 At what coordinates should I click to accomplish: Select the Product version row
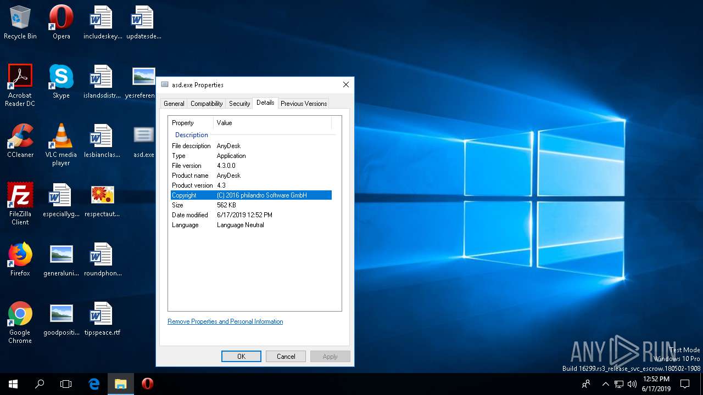point(251,185)
